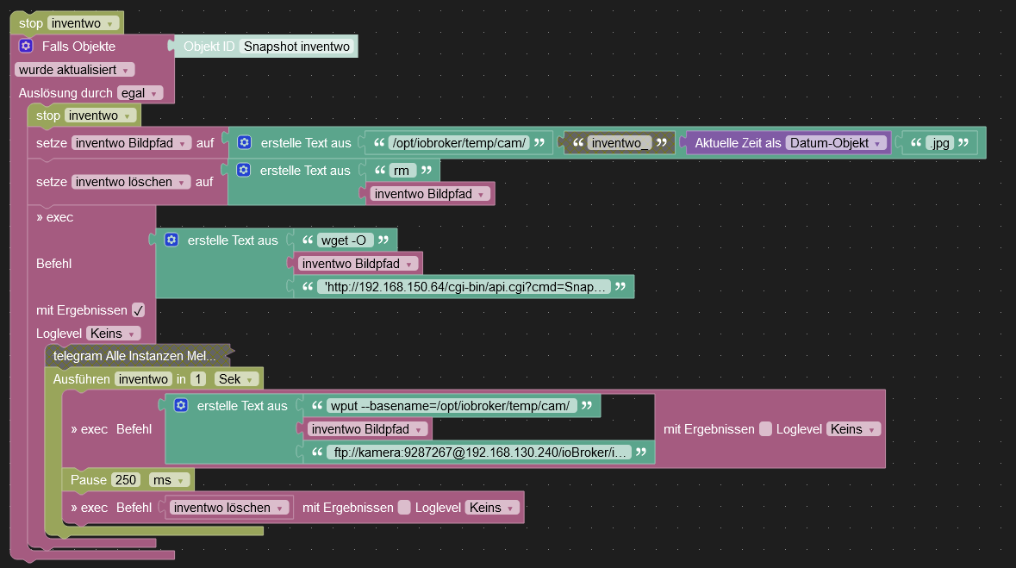Click closing quote icon after .jpg text
The width and height of the screenshot is (1016, 568).
[x=963, y=143]
